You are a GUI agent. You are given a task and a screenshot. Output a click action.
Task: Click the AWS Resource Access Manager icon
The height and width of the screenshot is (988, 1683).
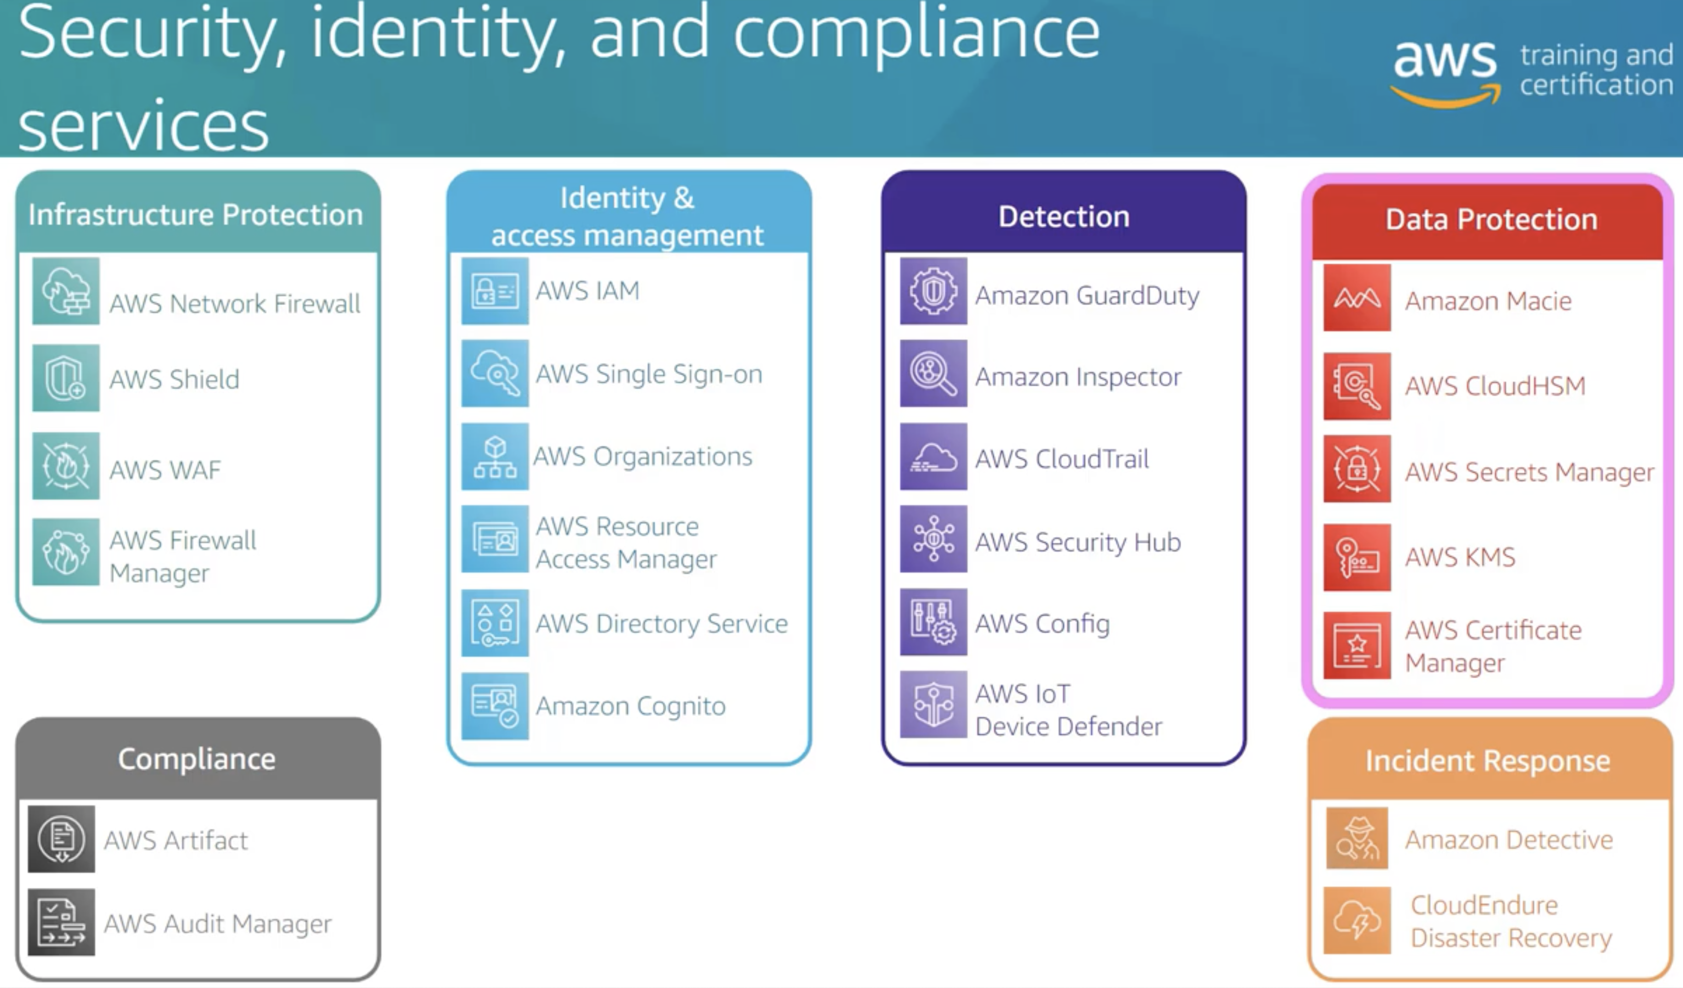tap(495, 539)
